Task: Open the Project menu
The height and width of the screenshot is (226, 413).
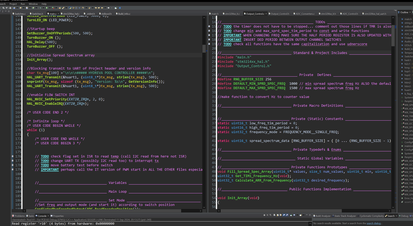Action: pos(13,4)
